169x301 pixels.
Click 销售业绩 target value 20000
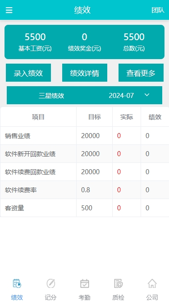[x=91, y=136]
